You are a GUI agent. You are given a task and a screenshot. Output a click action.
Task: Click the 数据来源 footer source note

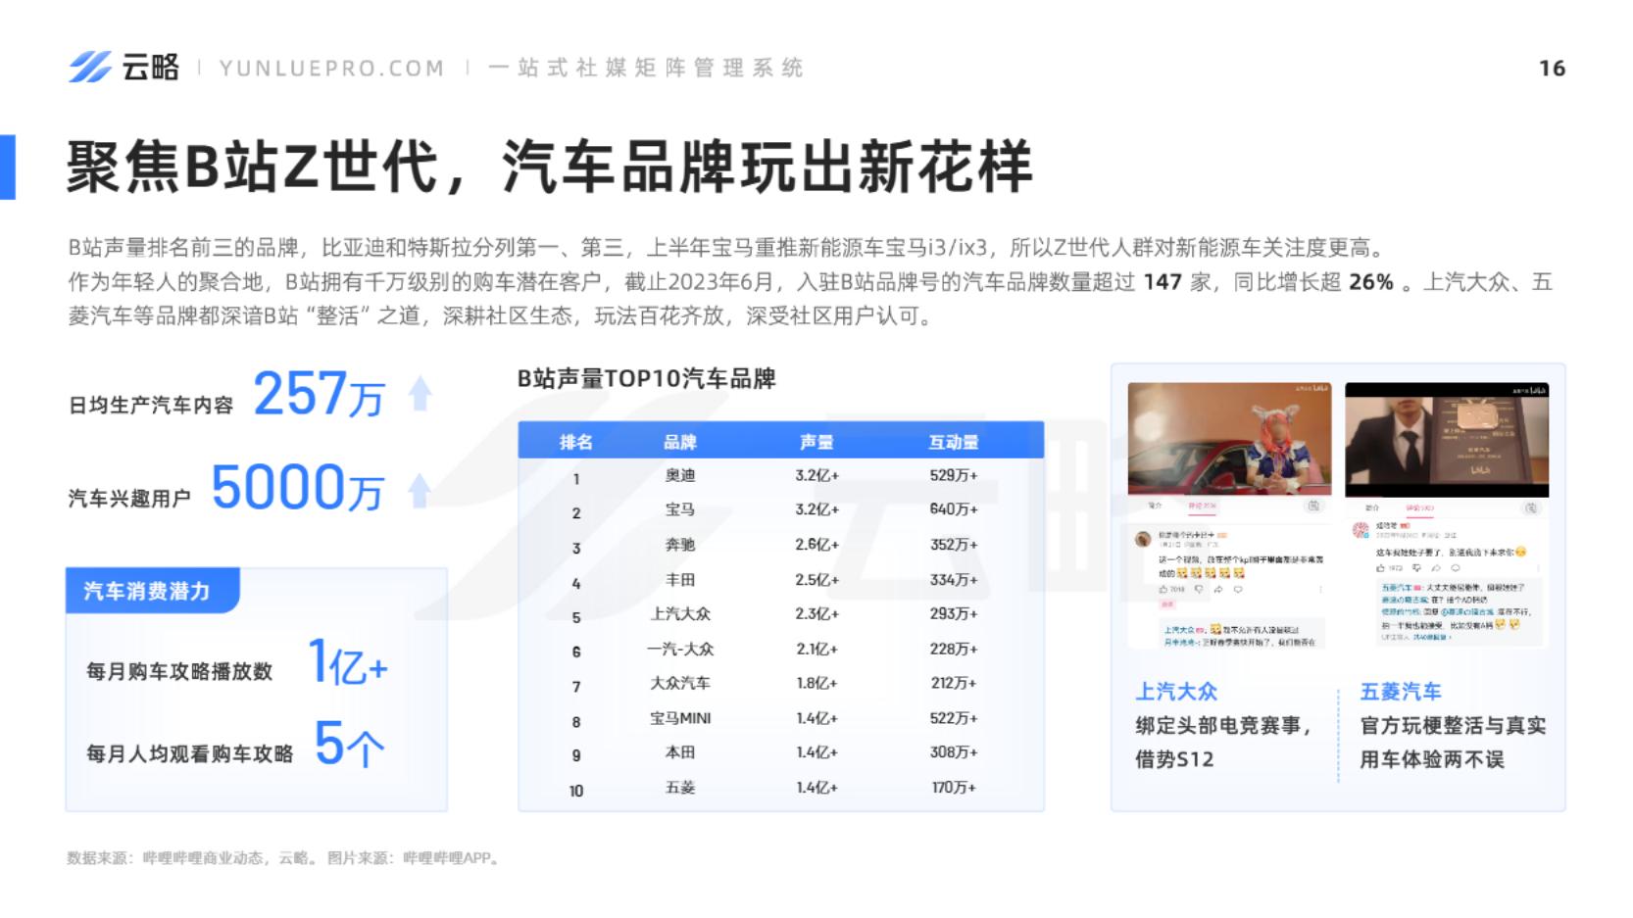pyautogui.click(x=285, y=858)
